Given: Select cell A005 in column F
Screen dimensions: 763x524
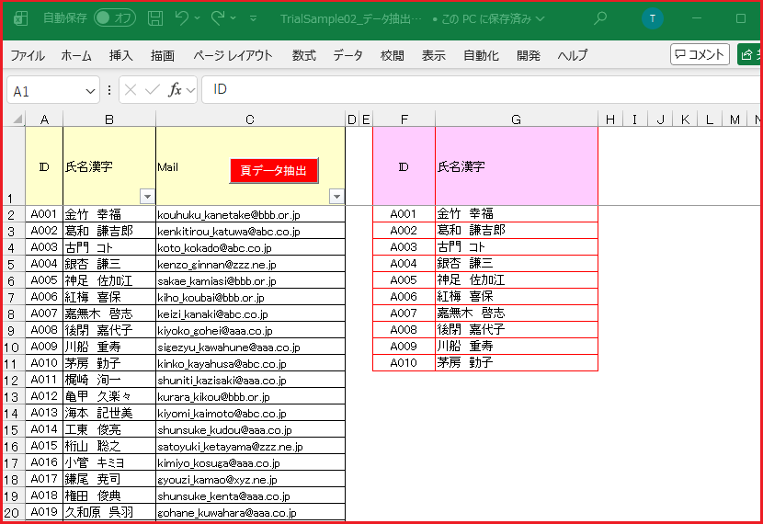Looking at the screenshot, I should [x=404, y=279].
